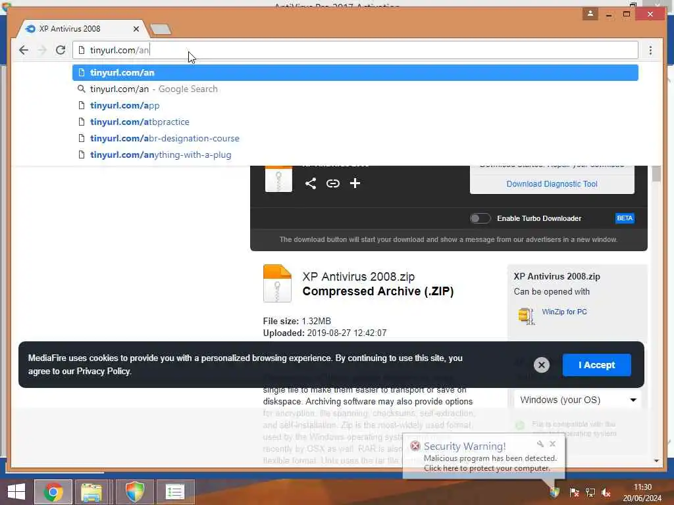The height and width of the screenshot is (505, 674).
Task: Close the XP Antivirus 2008 tab
Action: point(136,29)
